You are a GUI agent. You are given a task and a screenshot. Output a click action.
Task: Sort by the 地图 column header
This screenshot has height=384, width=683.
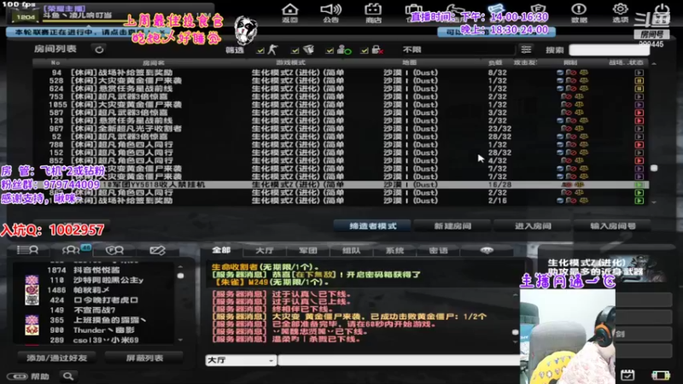coord(409,62)
